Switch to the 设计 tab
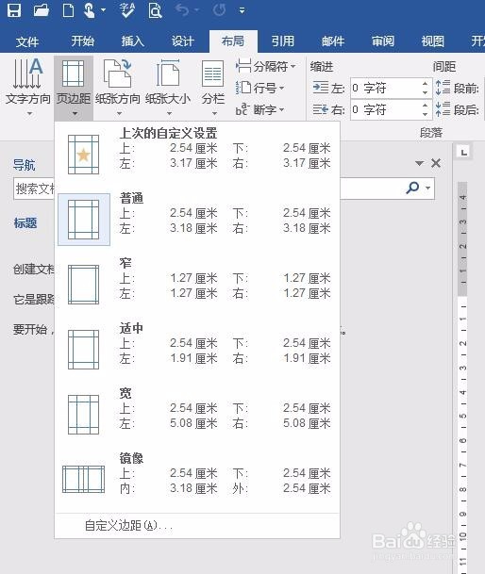This screenshot has width=485, height=574. tap(182, 41)
